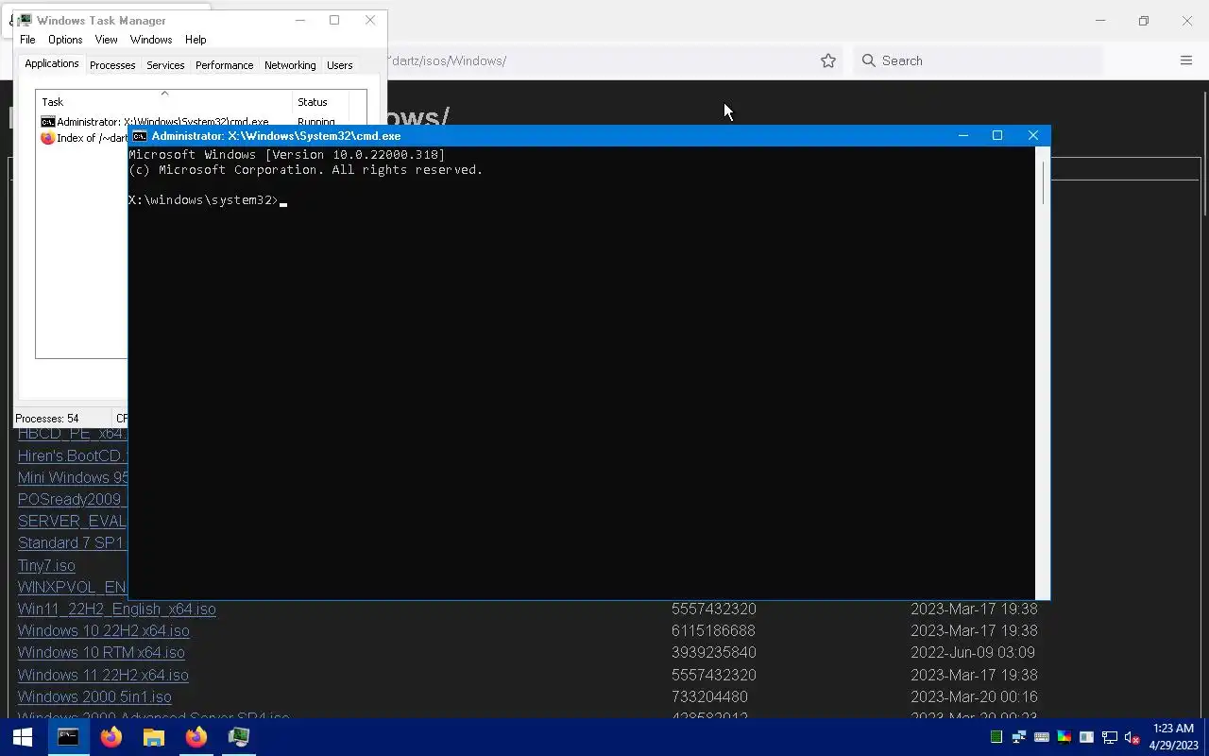Click inside the command prompt console area

[x=582, y=372]
